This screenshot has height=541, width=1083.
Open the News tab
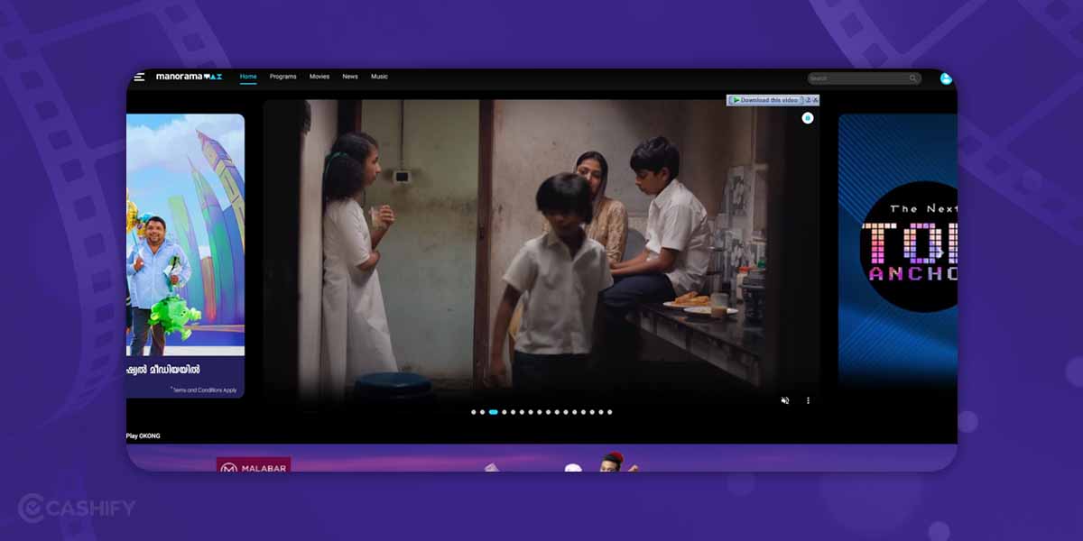(x=350, y=77)
